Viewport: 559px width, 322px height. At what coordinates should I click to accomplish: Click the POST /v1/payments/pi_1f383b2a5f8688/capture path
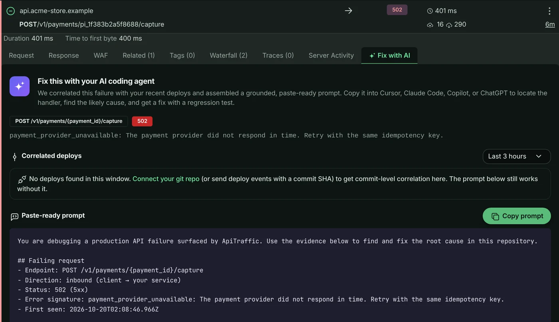pyautogui.click(x=92, y=24)
